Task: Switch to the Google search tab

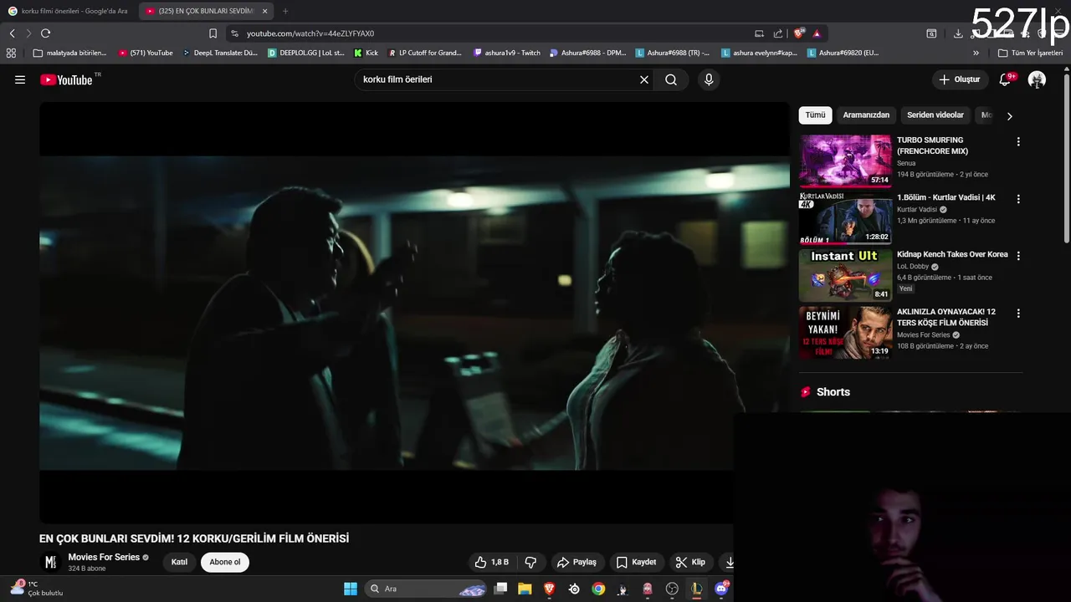Action: (x=69, y=11)
